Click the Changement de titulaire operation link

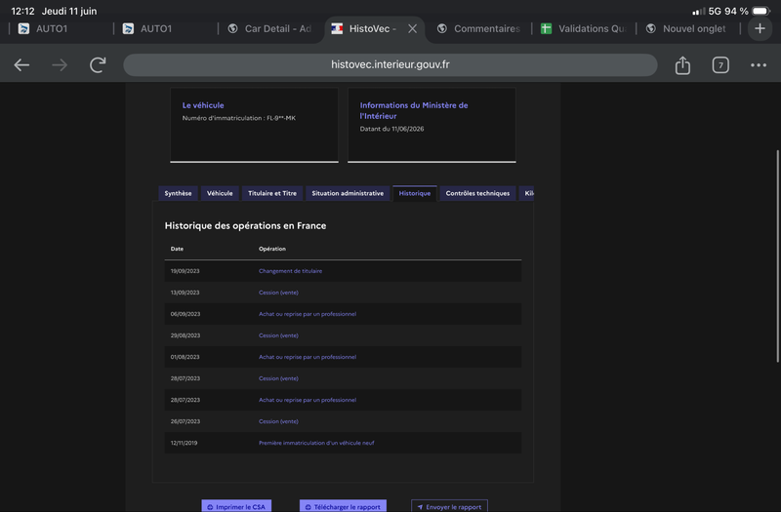click(x=290, y=271)
